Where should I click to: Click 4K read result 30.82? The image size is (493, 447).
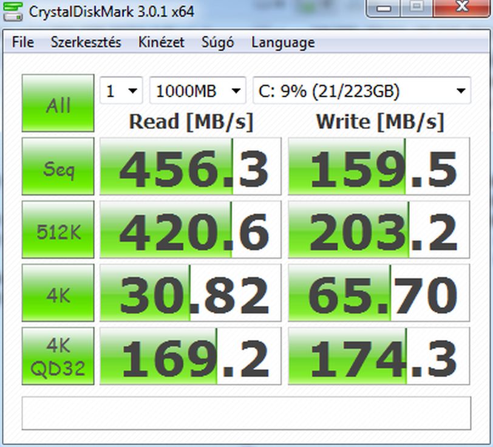pyautogui.click(x=191, y=293)
